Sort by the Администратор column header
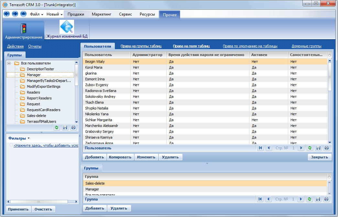 (148, 55)
